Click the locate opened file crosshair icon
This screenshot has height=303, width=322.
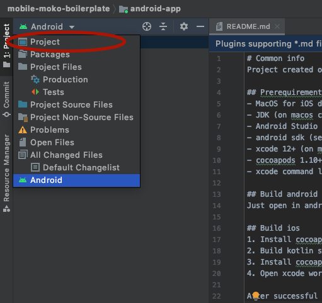click(147, 26)
